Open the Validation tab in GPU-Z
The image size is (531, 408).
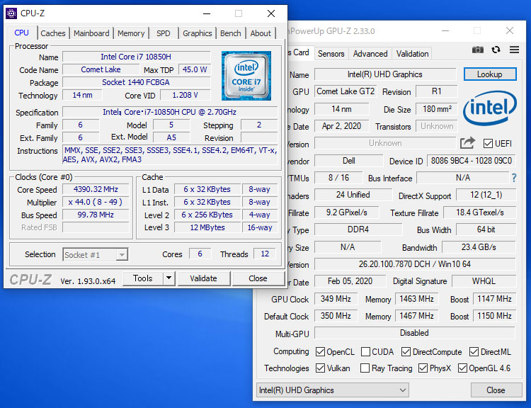(x=413, y=54)
